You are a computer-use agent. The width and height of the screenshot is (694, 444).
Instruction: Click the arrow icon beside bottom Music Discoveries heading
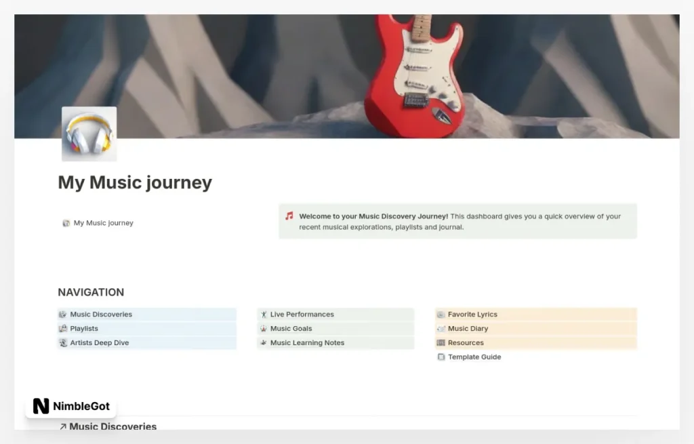pos(62,426)
